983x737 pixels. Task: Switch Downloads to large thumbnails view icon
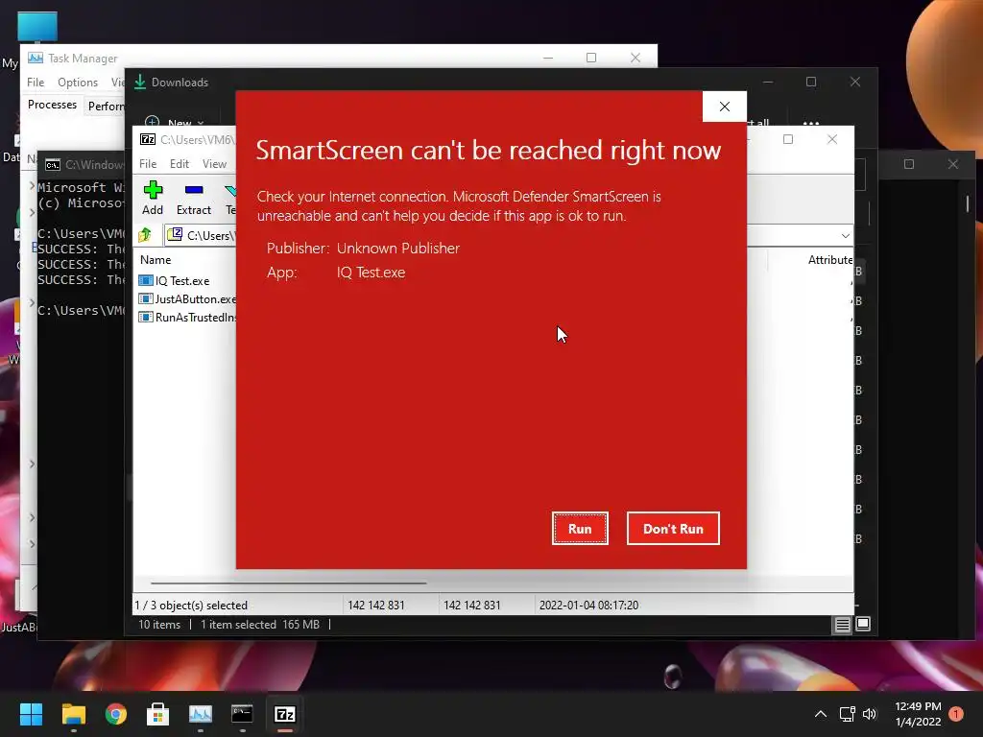tap(863, 624)
